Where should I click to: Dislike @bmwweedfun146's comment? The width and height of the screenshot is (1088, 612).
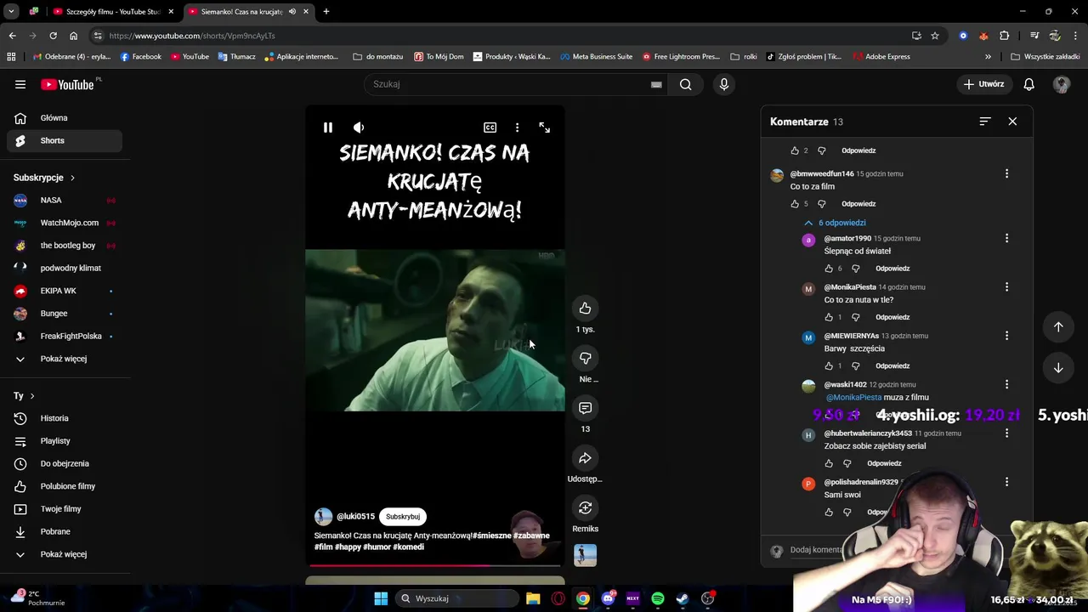point(822,204)
